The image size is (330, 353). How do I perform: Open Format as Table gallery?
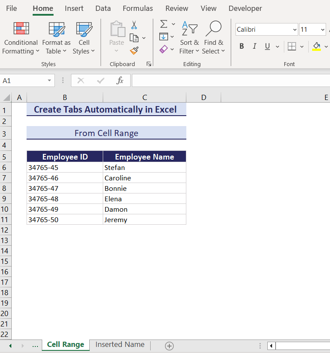point(56,38)
